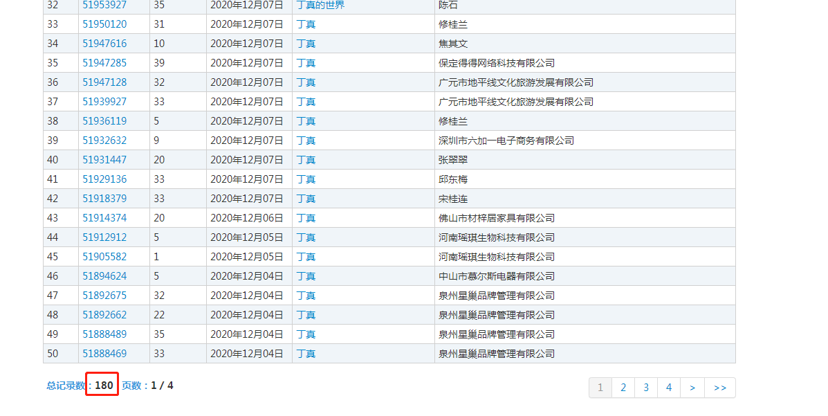Open registration number 51939927 link
Screen dimensions: 828x416
click(x=104, y=102)
